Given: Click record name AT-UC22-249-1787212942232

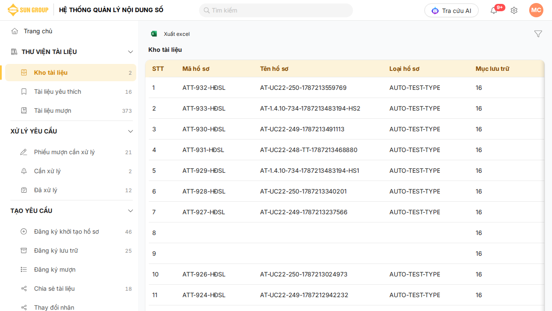Looking at the screenshot, I should click(x=304, y=295).
